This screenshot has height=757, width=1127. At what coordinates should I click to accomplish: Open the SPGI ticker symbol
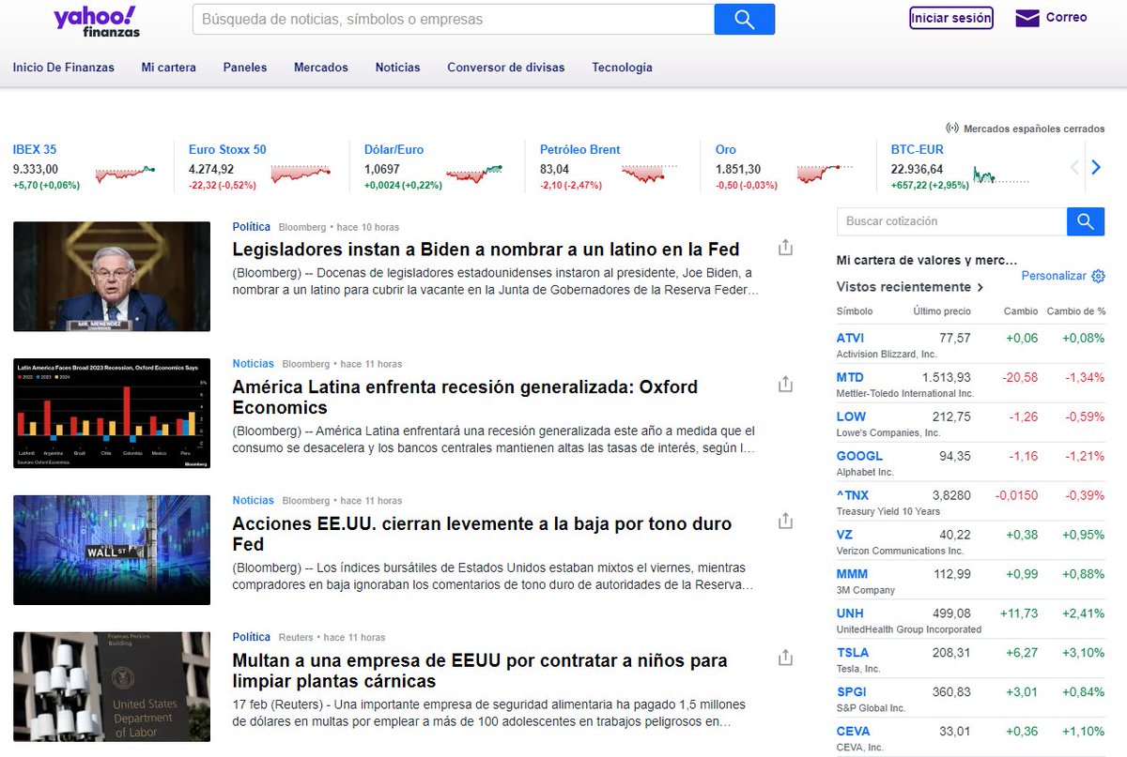click(x=852, y=692)
